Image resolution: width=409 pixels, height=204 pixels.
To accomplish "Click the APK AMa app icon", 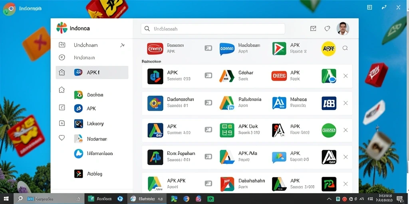I will pyautogui.click(x=227, y=157).
